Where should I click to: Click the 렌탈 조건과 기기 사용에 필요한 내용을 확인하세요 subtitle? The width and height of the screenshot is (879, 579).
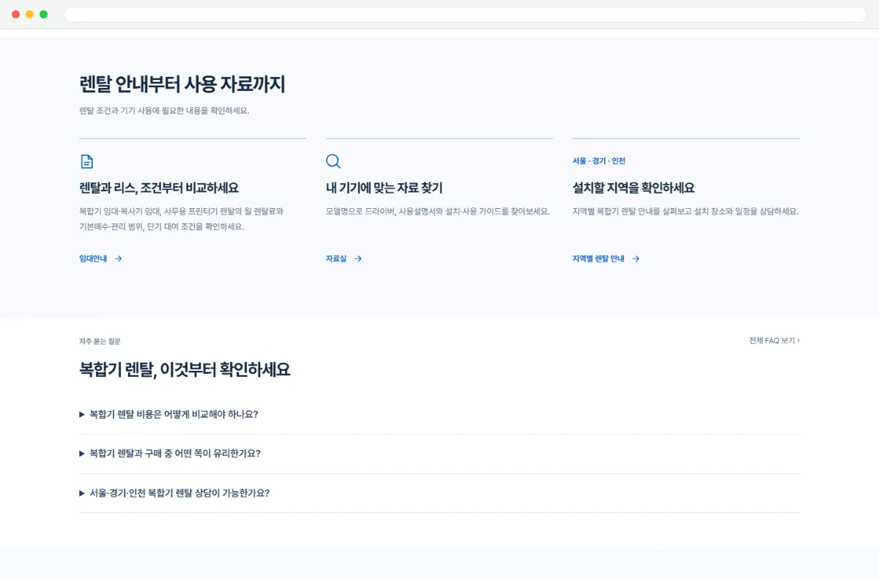pos(164,111)
